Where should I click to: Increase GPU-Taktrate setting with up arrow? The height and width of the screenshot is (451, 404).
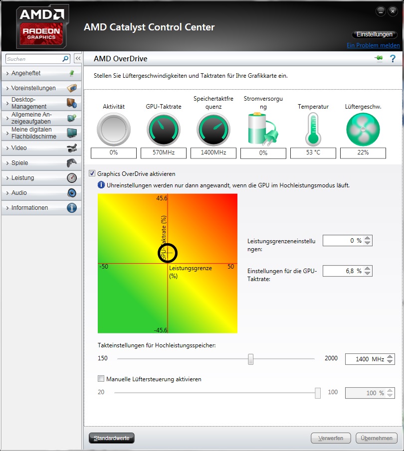click(368, 268)
